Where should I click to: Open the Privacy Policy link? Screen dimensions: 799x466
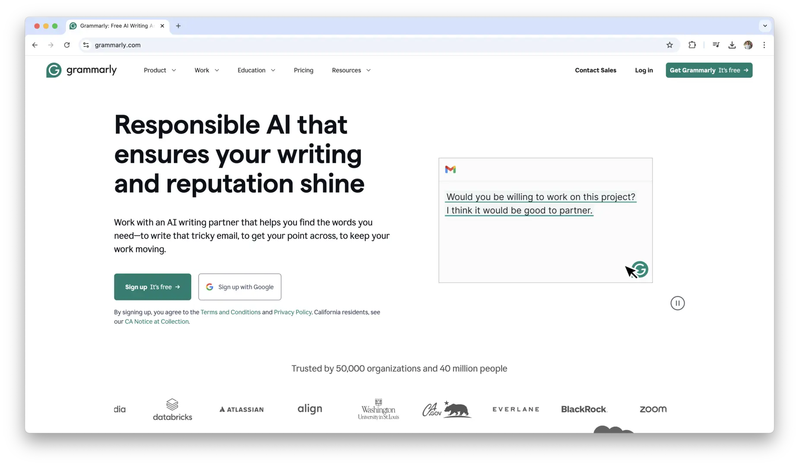[293, 312]
